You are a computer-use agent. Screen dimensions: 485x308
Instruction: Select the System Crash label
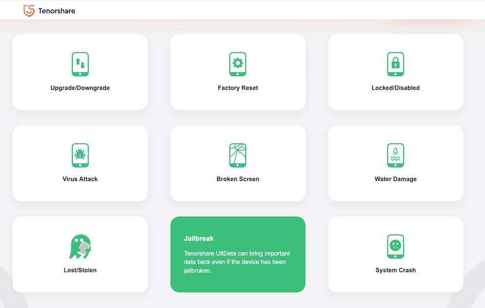[396, 270]
